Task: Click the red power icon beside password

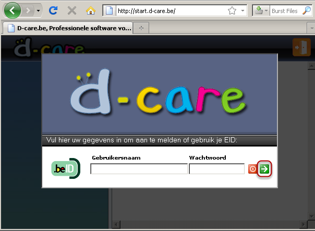Action: 252,169
